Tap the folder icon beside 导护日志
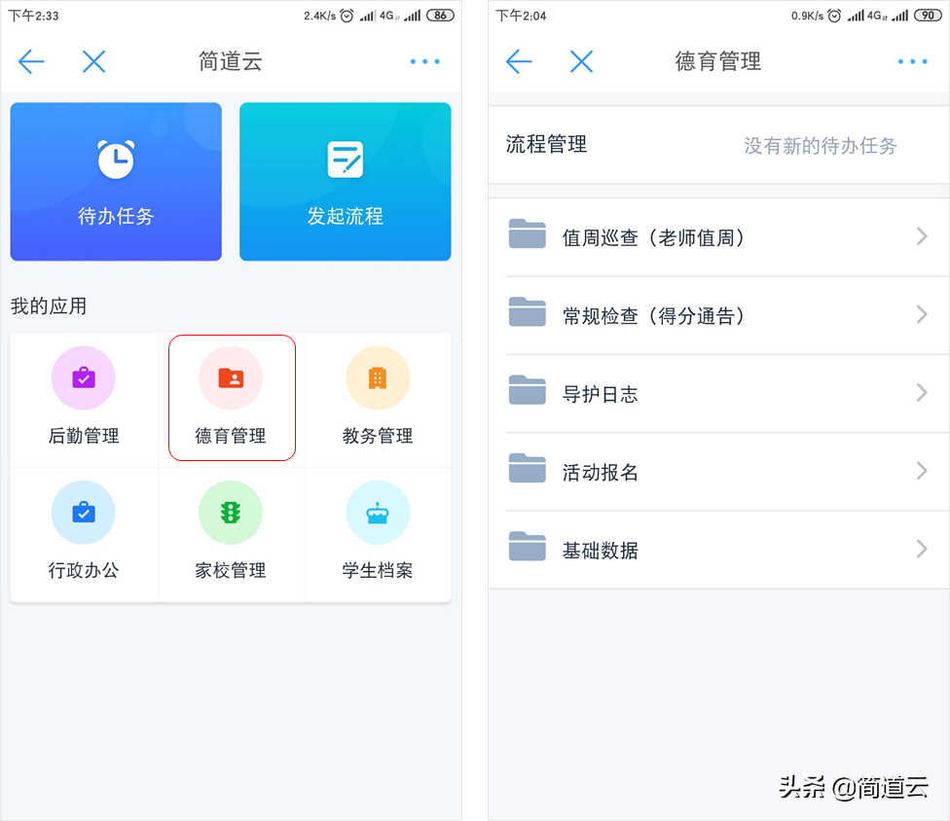 point(528,390)
